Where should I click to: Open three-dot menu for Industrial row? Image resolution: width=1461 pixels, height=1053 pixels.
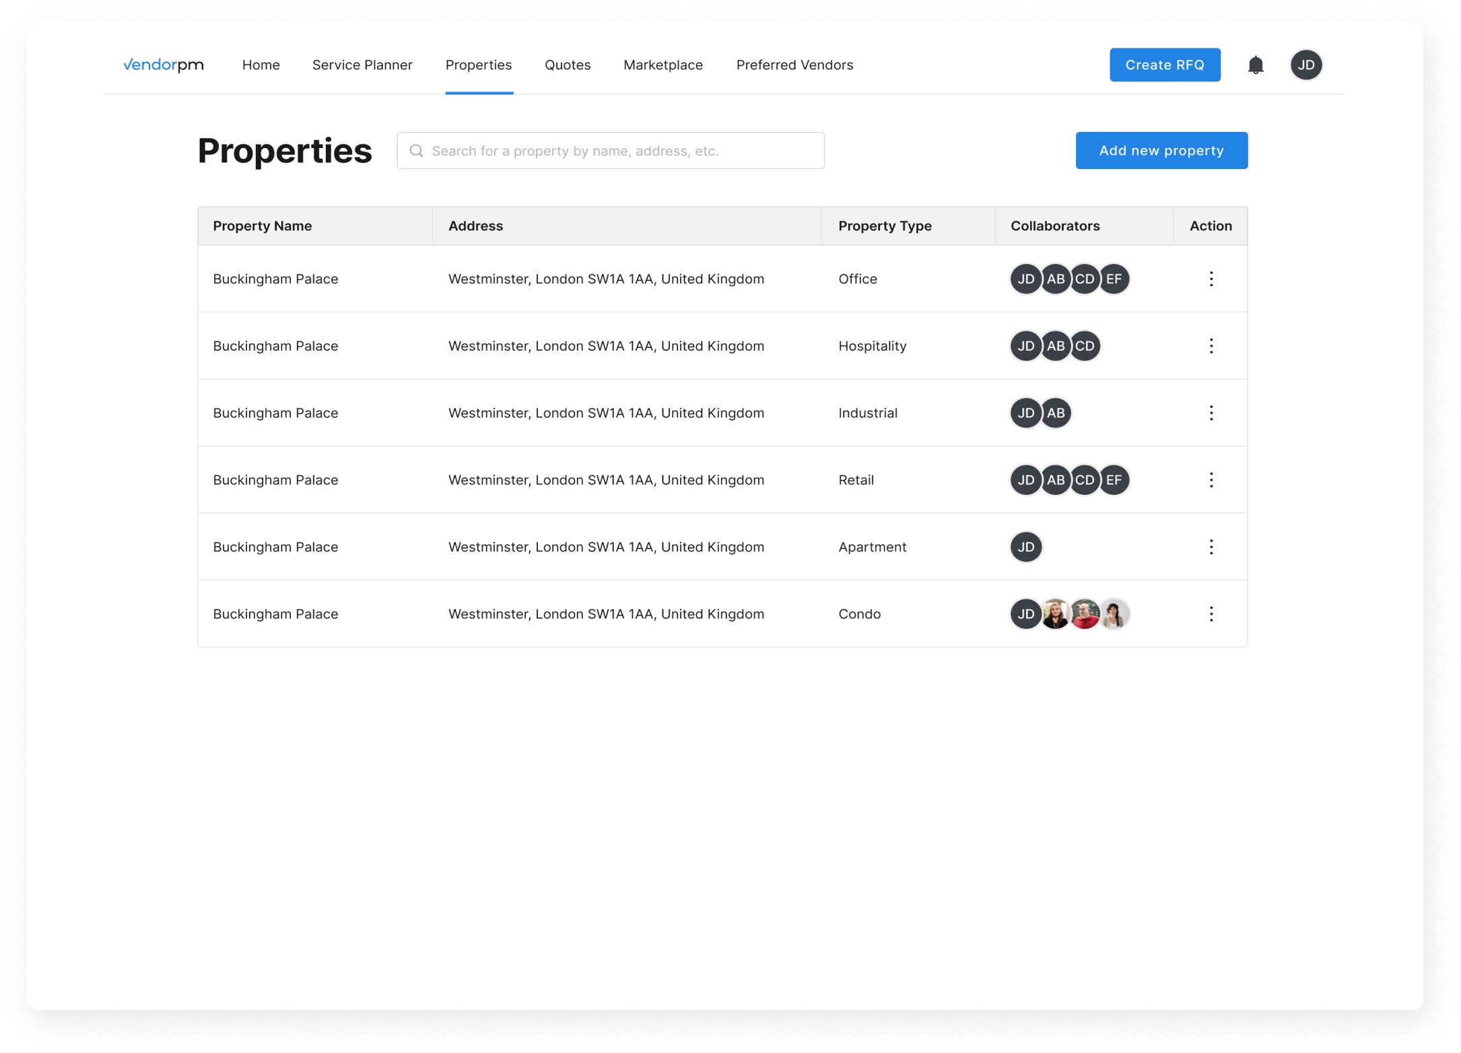1211,413
